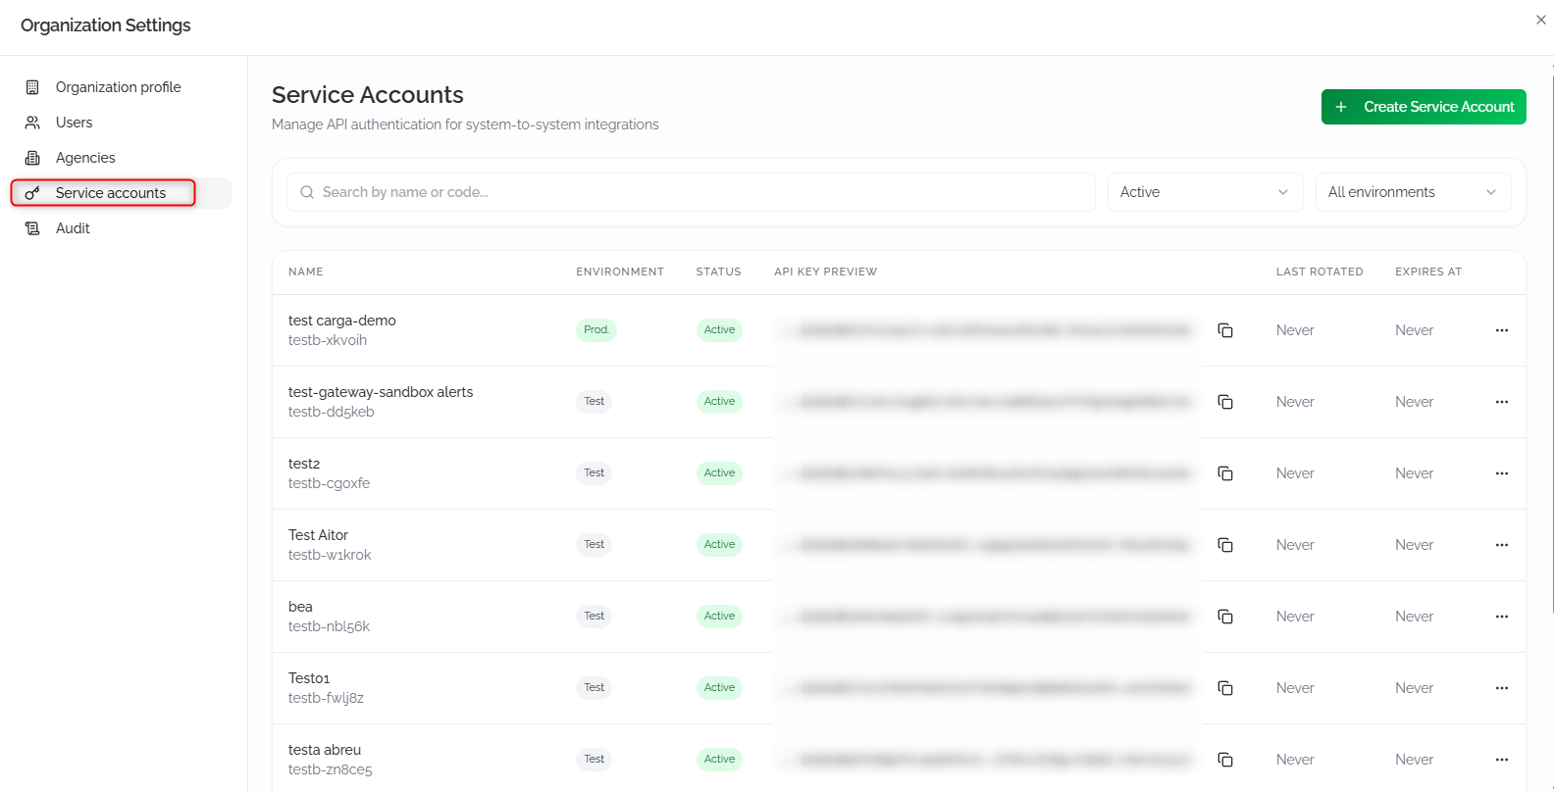The height and width of the screenshot is (792, 1554).
Task: Open more options for test2 row
Action: 1502,473
